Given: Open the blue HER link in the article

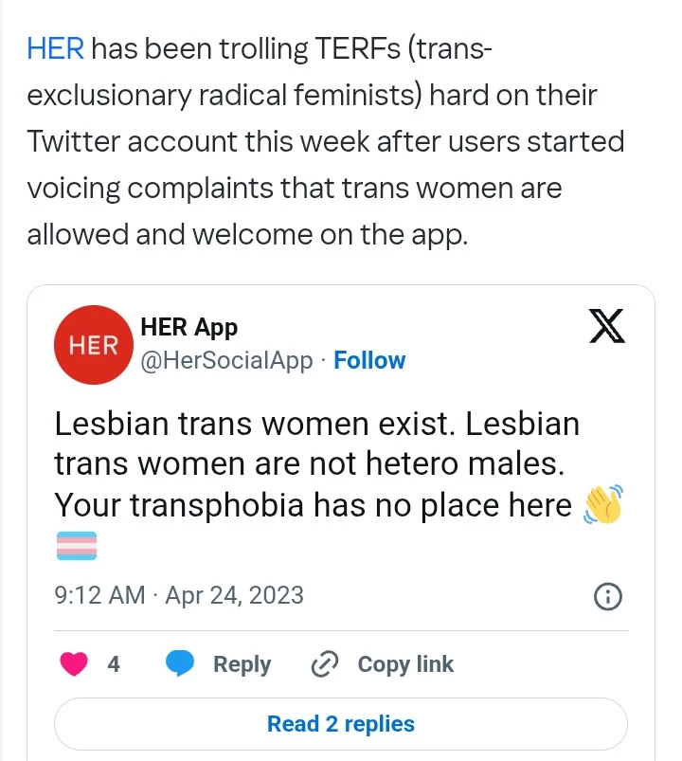Looking at the screenshot, I should tap(55, 48).
